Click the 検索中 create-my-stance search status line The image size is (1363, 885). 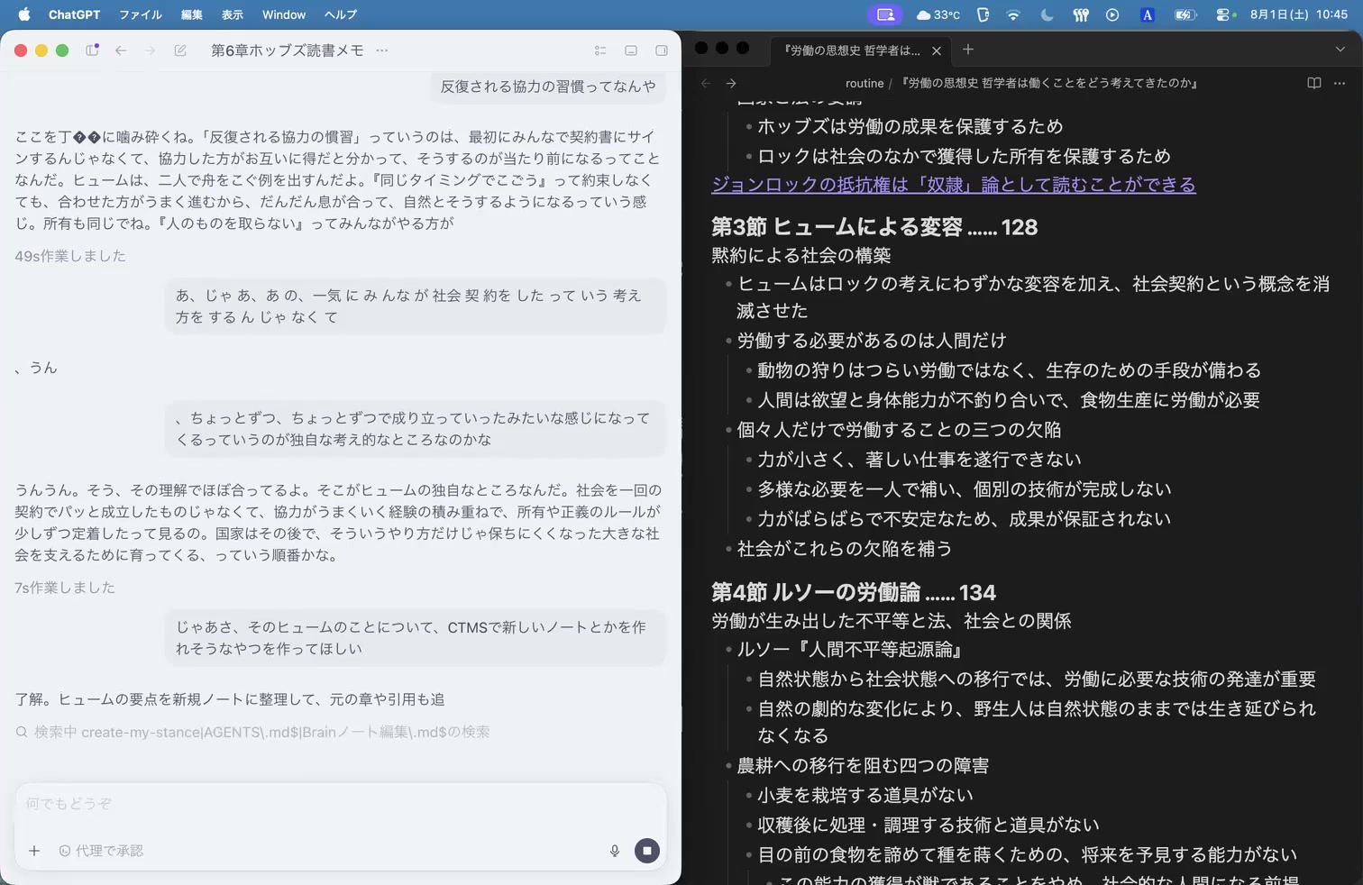tap(253, 732)
